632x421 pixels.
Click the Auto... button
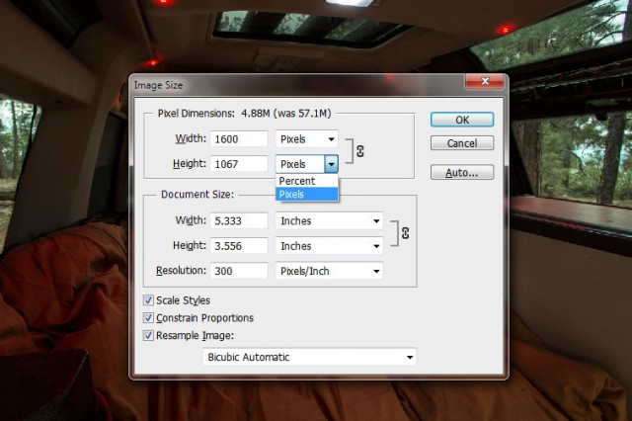[x=461, y=172]
